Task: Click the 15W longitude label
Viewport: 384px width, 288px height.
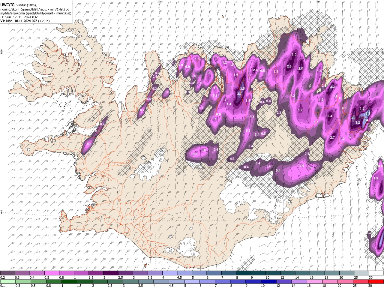Action: [x=318, y=1]
